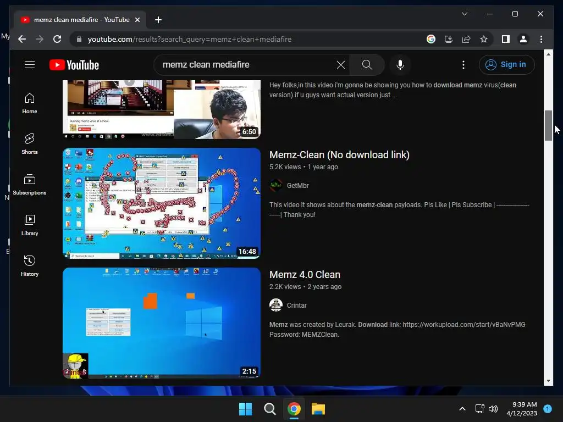Image resolution: width=563 pixels, height=422 pixels.
Task: Open Subscriptions in the sidebar
Action: (x=30, y=185)
